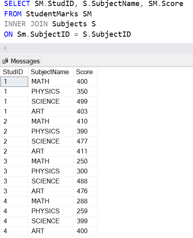Click Subjects table name in the query
Viewport: 193px width, 238px height.
(x=70, y=24)
